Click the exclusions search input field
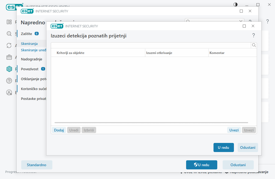 pyautogui.click(x=151, y=45)
